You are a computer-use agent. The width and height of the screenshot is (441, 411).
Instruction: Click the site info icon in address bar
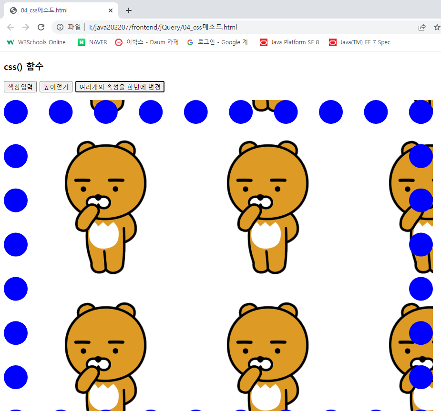60,27
